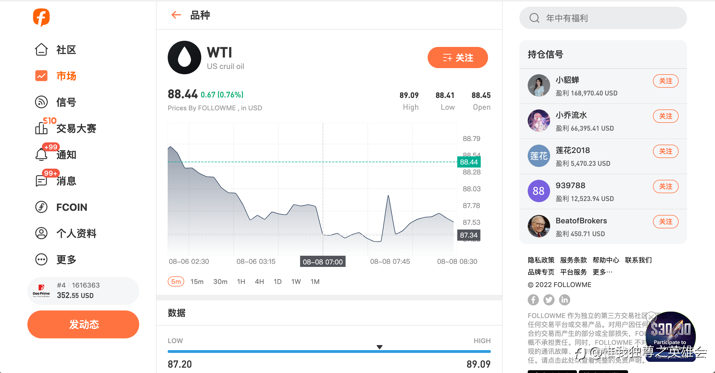Follow trader 小貂蝉
The width and height of the screenshot is (715, 373).
[666, 81]
